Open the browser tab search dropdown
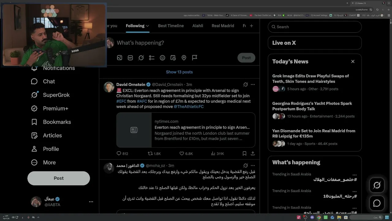392x221 pixels. pos(388,3)
